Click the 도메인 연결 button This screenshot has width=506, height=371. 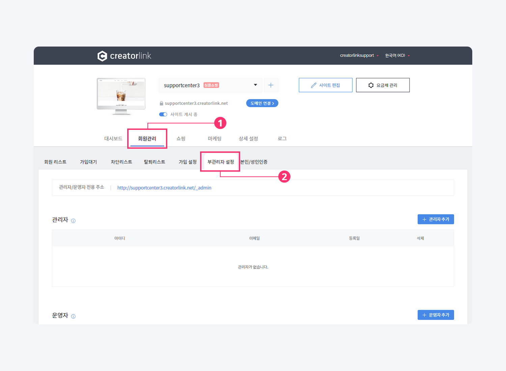pos(262,103)
